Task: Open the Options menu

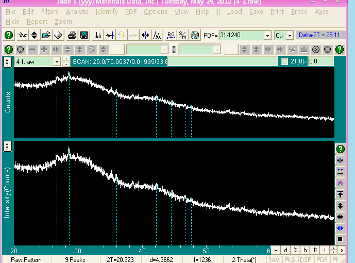Action: pyautogui.click(x=156, y=12)
